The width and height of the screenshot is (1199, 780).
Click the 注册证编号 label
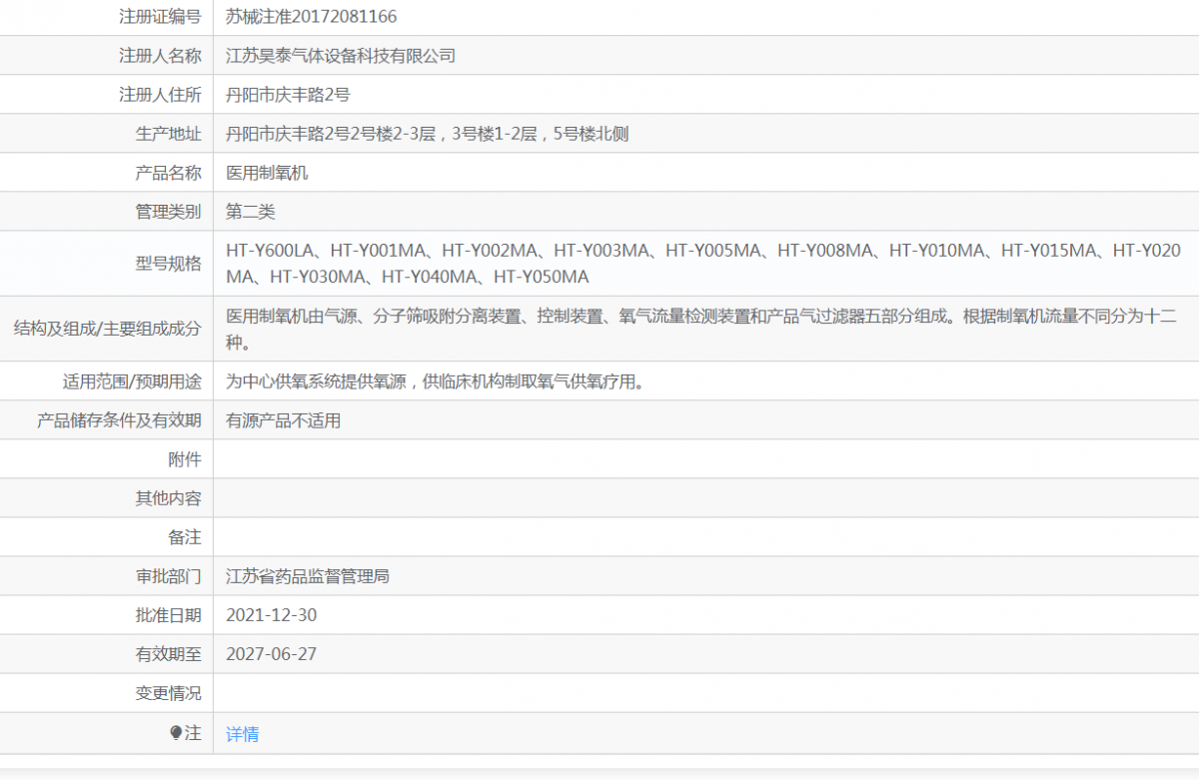(160, 16)
